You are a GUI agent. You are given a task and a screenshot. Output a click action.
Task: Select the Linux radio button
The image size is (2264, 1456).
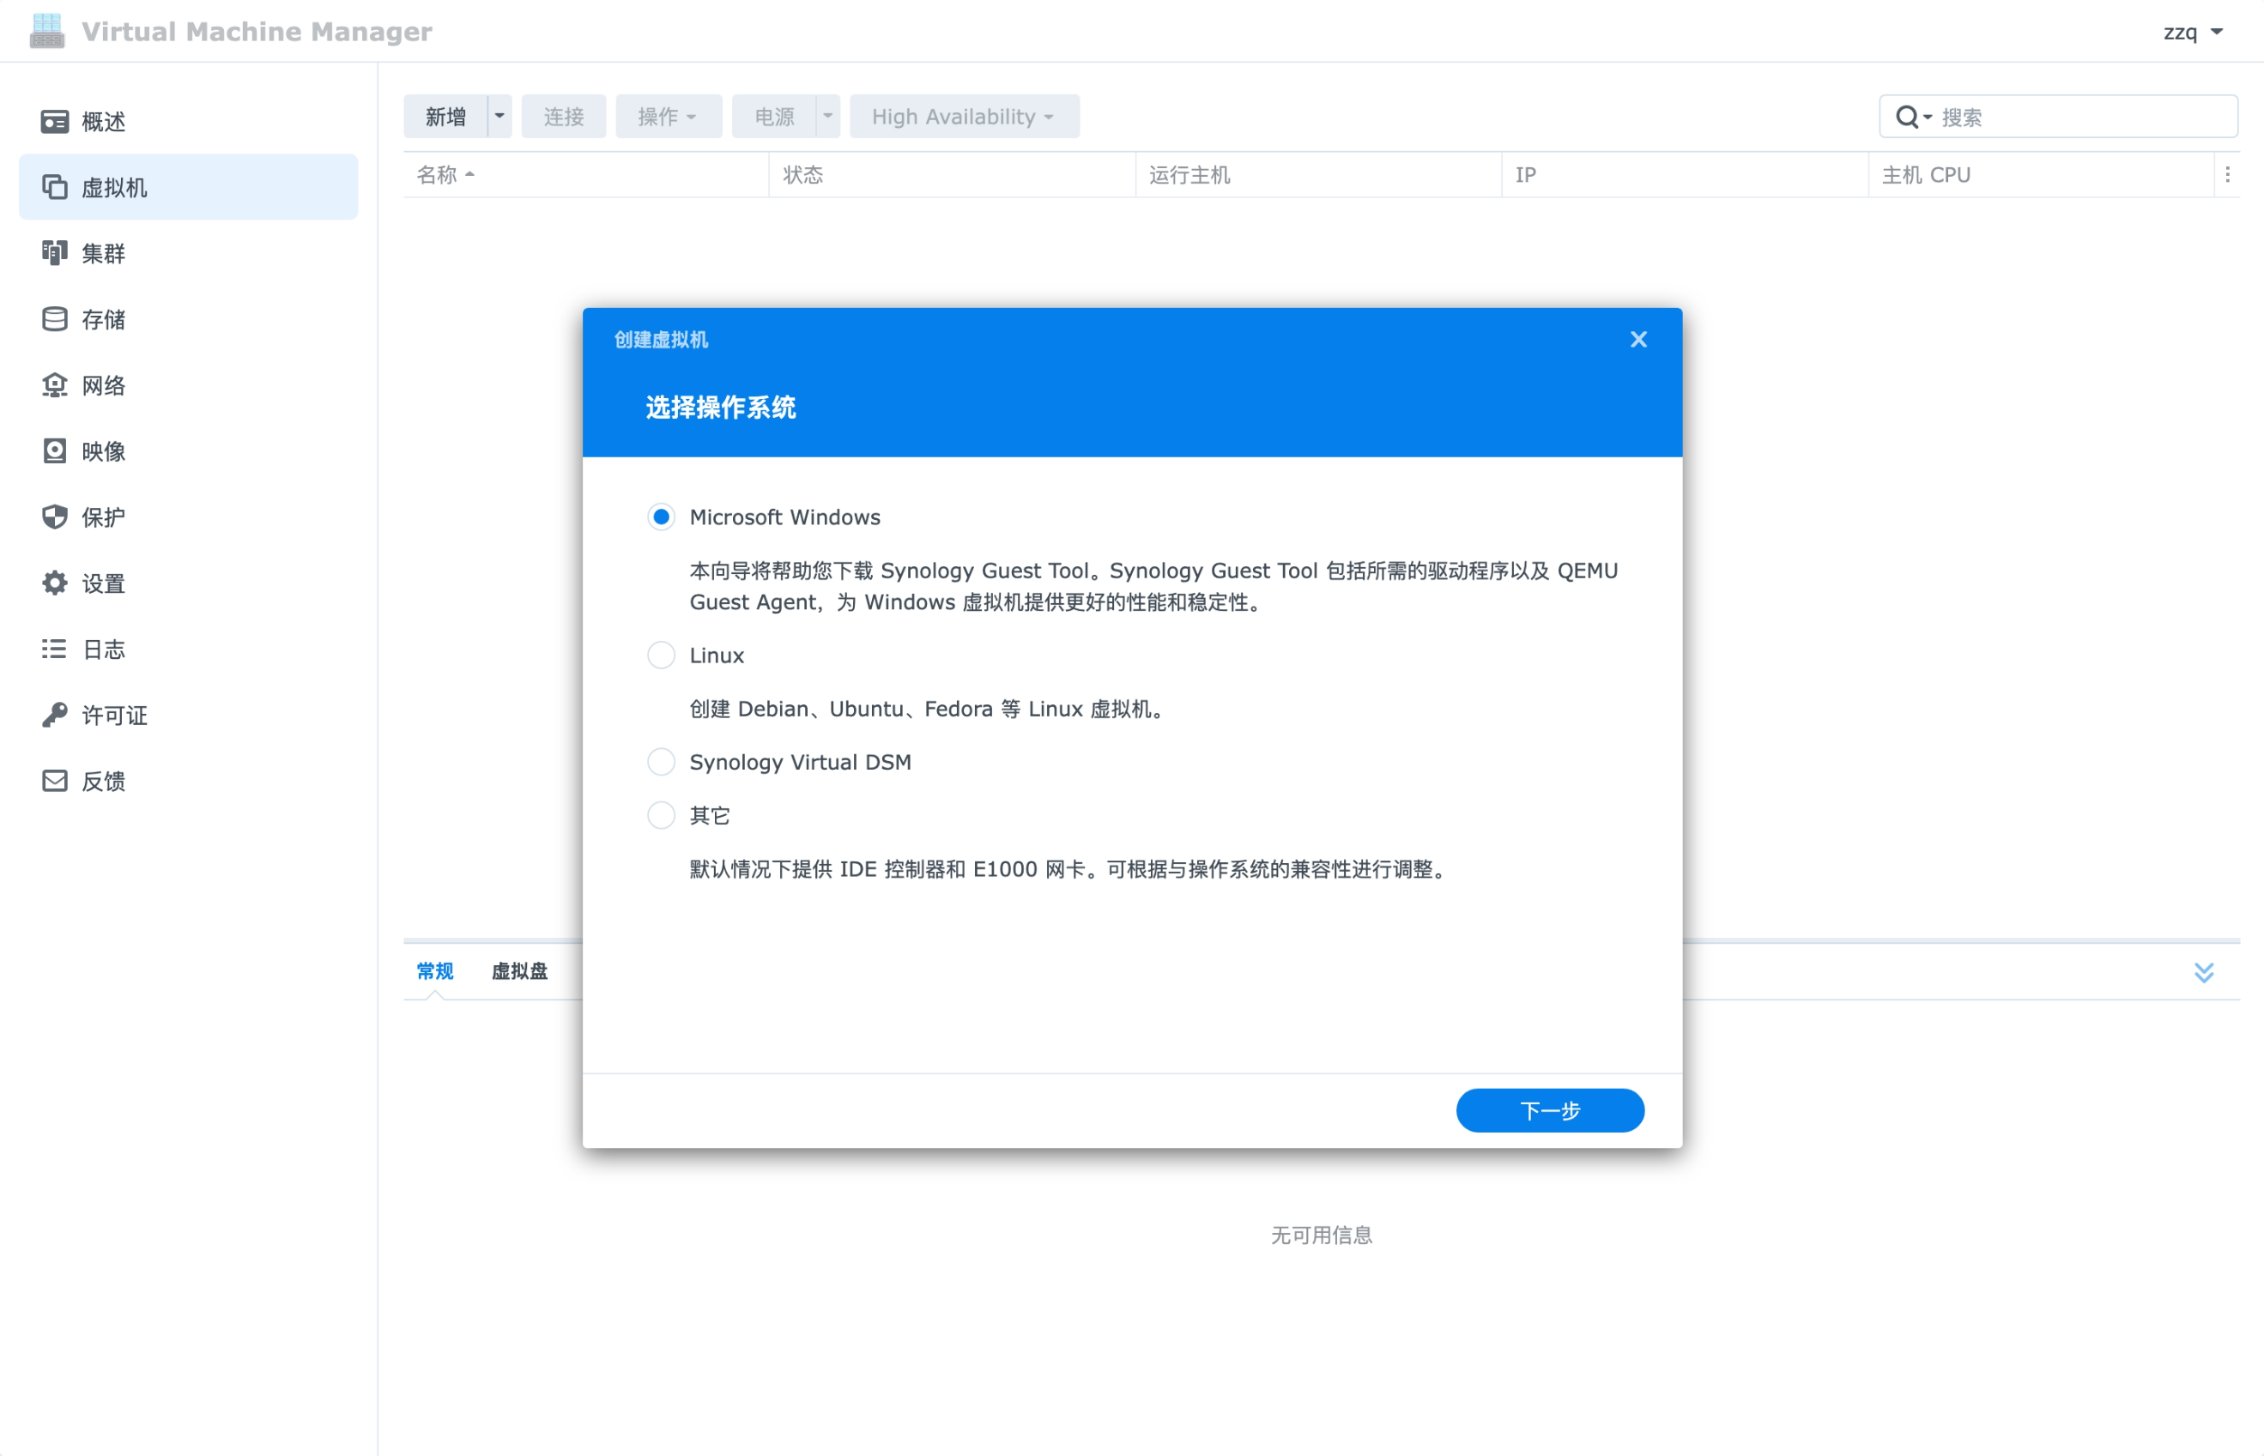661,656
